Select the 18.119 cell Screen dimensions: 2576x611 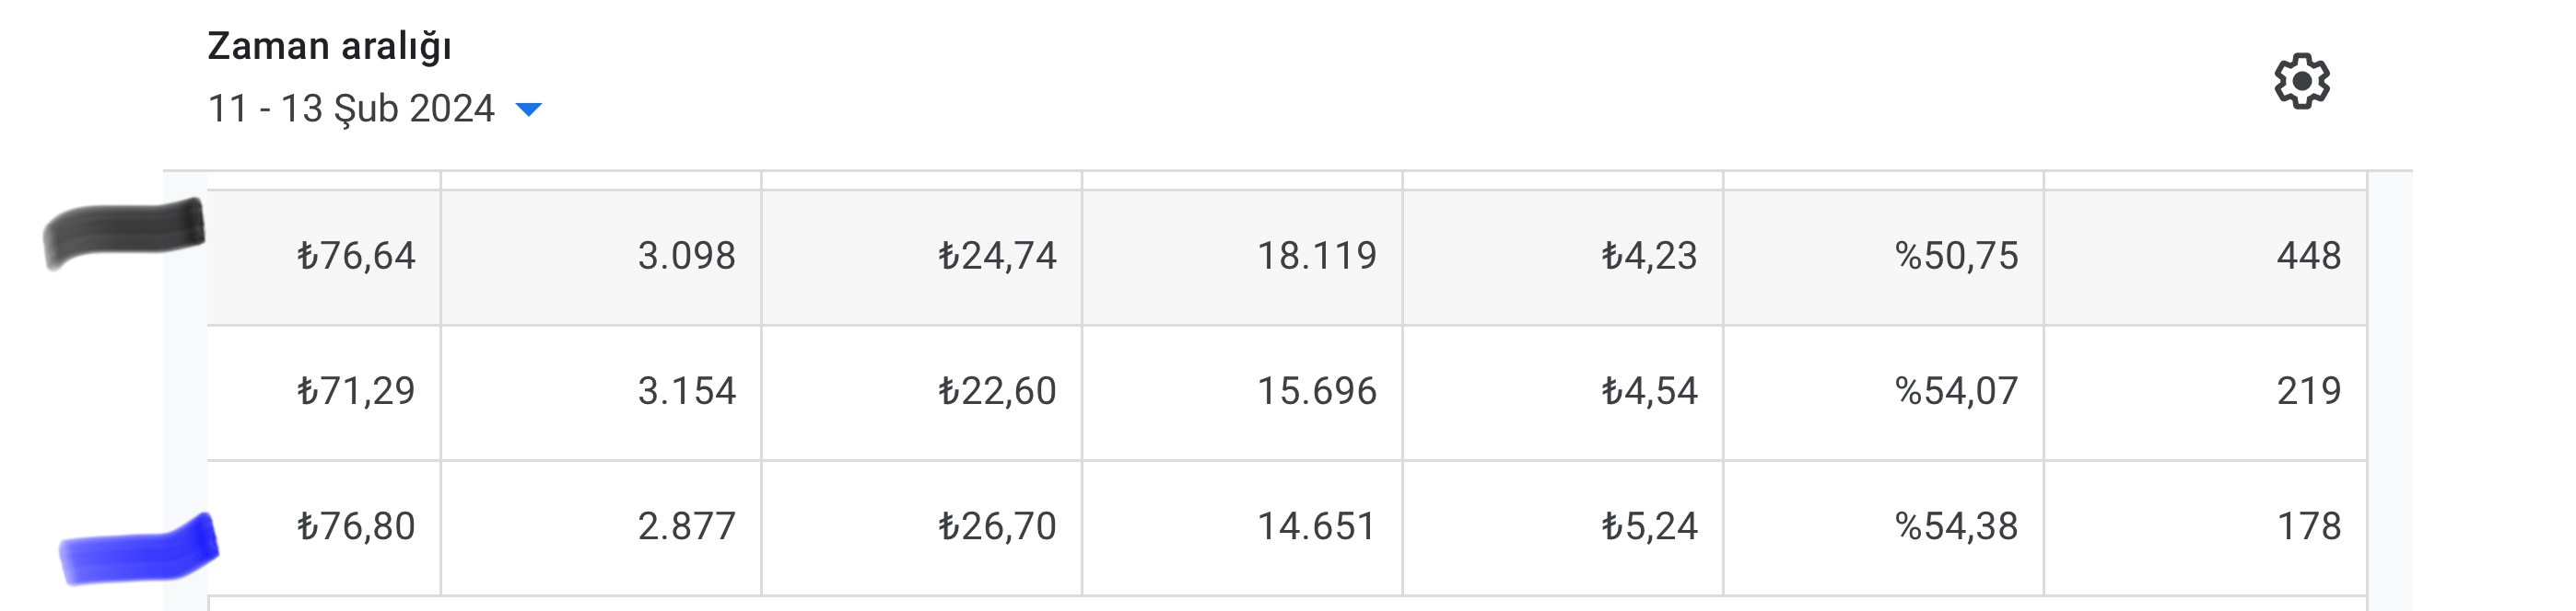point(1243,257)
